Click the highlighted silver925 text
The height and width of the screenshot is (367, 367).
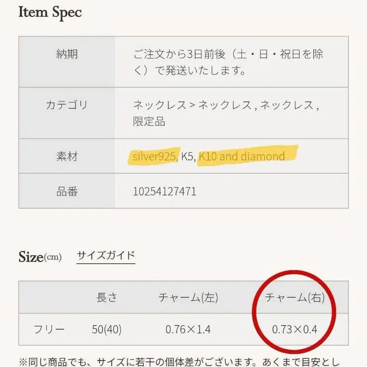click(155, 156)
